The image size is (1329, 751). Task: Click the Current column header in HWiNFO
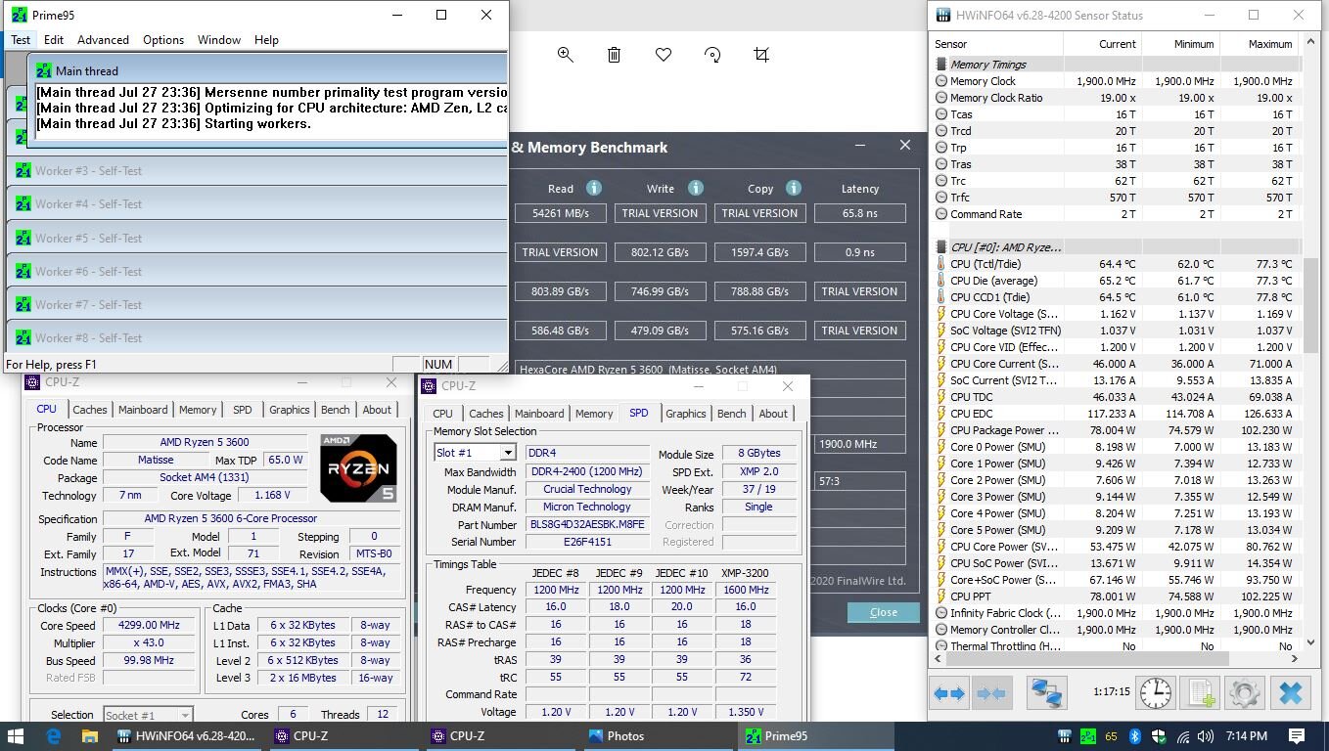1102,44
